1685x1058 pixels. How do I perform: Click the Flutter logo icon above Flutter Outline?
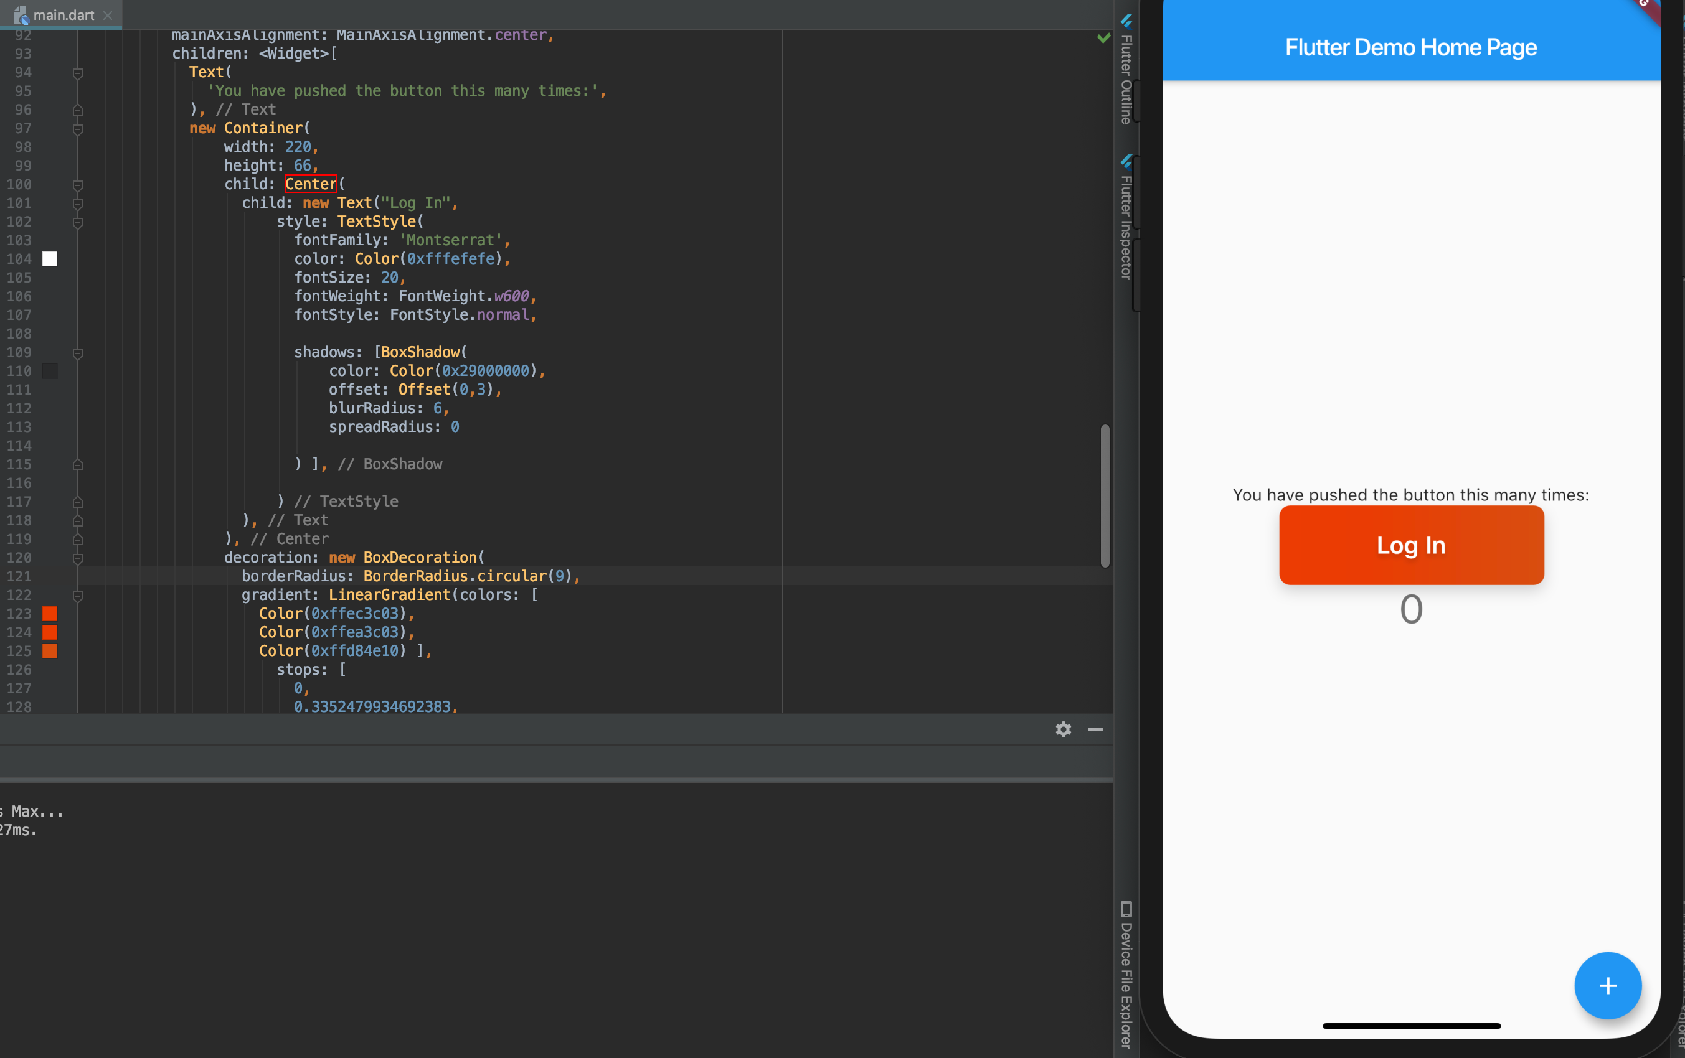[x=1126, y=21]
